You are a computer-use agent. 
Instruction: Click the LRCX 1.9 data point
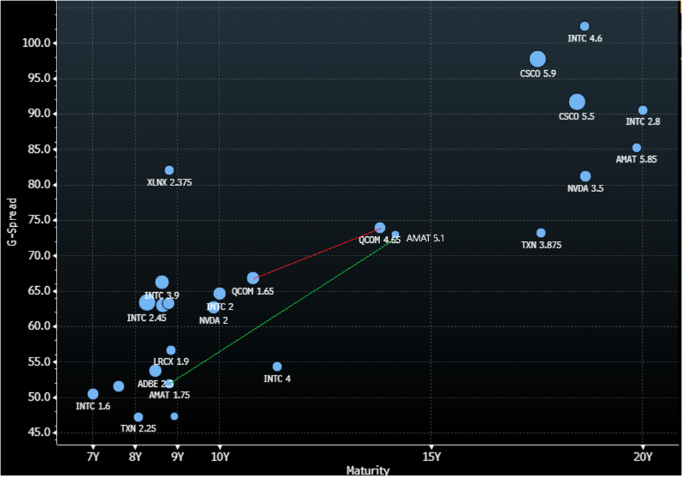tap(171, 350)
